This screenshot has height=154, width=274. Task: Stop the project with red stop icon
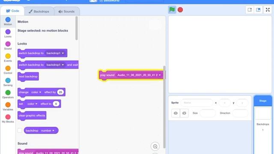180,10
